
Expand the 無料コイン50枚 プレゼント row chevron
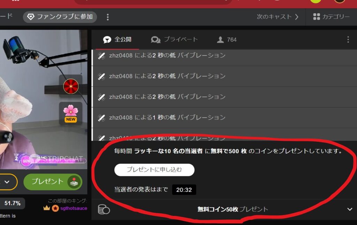349,209
